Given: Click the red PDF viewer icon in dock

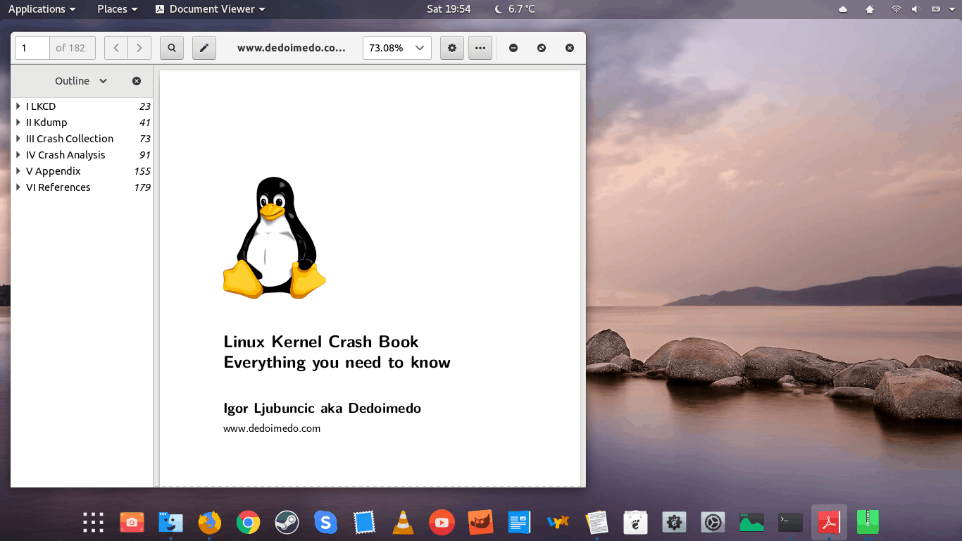Looking at the screenshot, I should click(829, 522).
